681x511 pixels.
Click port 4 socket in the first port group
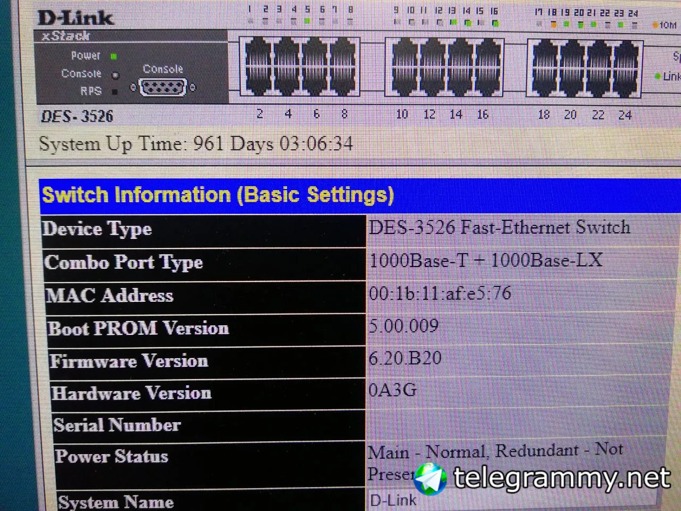286,81
